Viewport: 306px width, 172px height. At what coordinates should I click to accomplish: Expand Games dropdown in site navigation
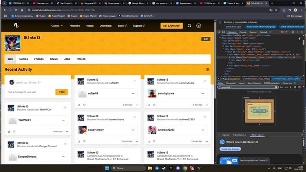click(57, 26)
